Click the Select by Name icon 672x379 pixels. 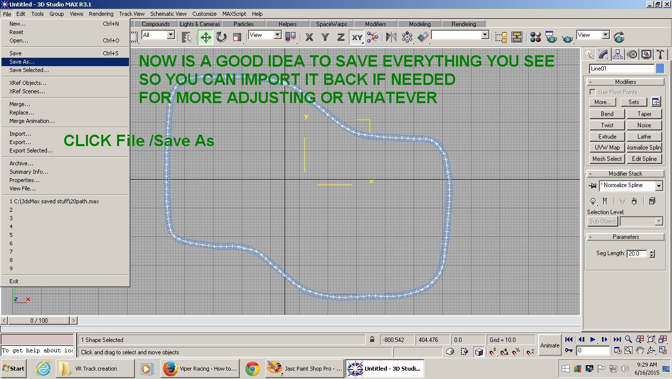pos(187,37)
